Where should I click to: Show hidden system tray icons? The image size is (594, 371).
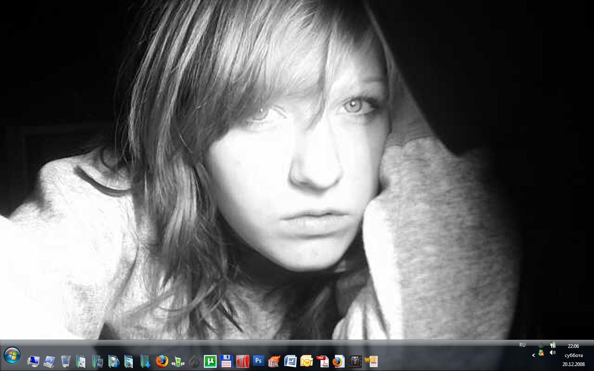point(533,355)
